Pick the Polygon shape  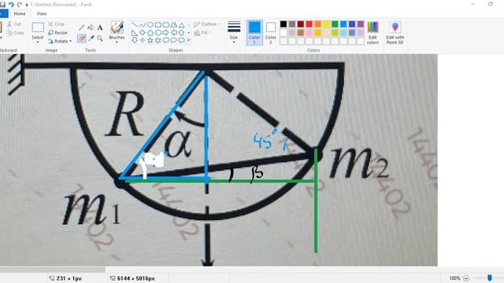173,24
